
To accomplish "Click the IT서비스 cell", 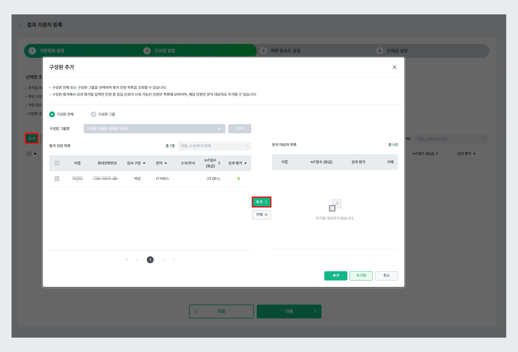I will [163, 179].
